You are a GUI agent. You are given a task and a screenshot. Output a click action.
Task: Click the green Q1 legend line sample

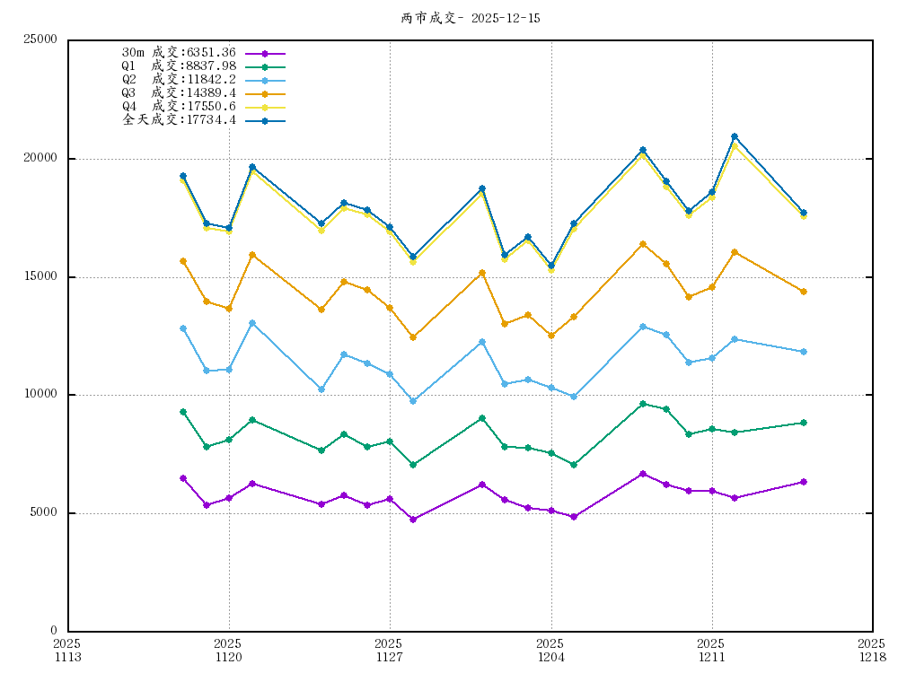click(265, 67)
